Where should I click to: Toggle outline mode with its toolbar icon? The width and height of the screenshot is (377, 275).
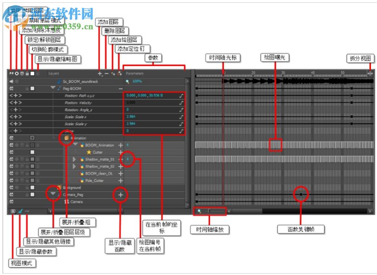click(x=33, y=73)
